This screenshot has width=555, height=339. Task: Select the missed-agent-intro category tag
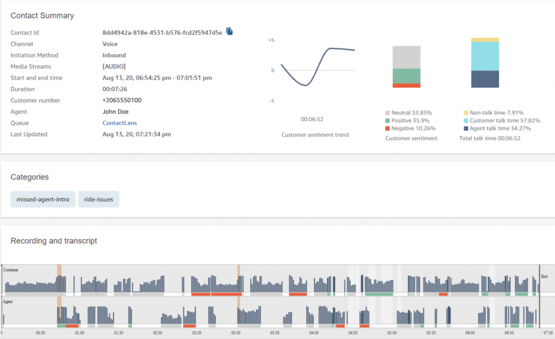pyautogui.click(x=42, y=199)
